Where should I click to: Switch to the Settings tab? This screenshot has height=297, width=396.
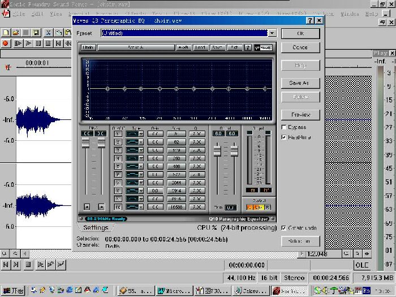pyautogui.click(x=96, y=227)
